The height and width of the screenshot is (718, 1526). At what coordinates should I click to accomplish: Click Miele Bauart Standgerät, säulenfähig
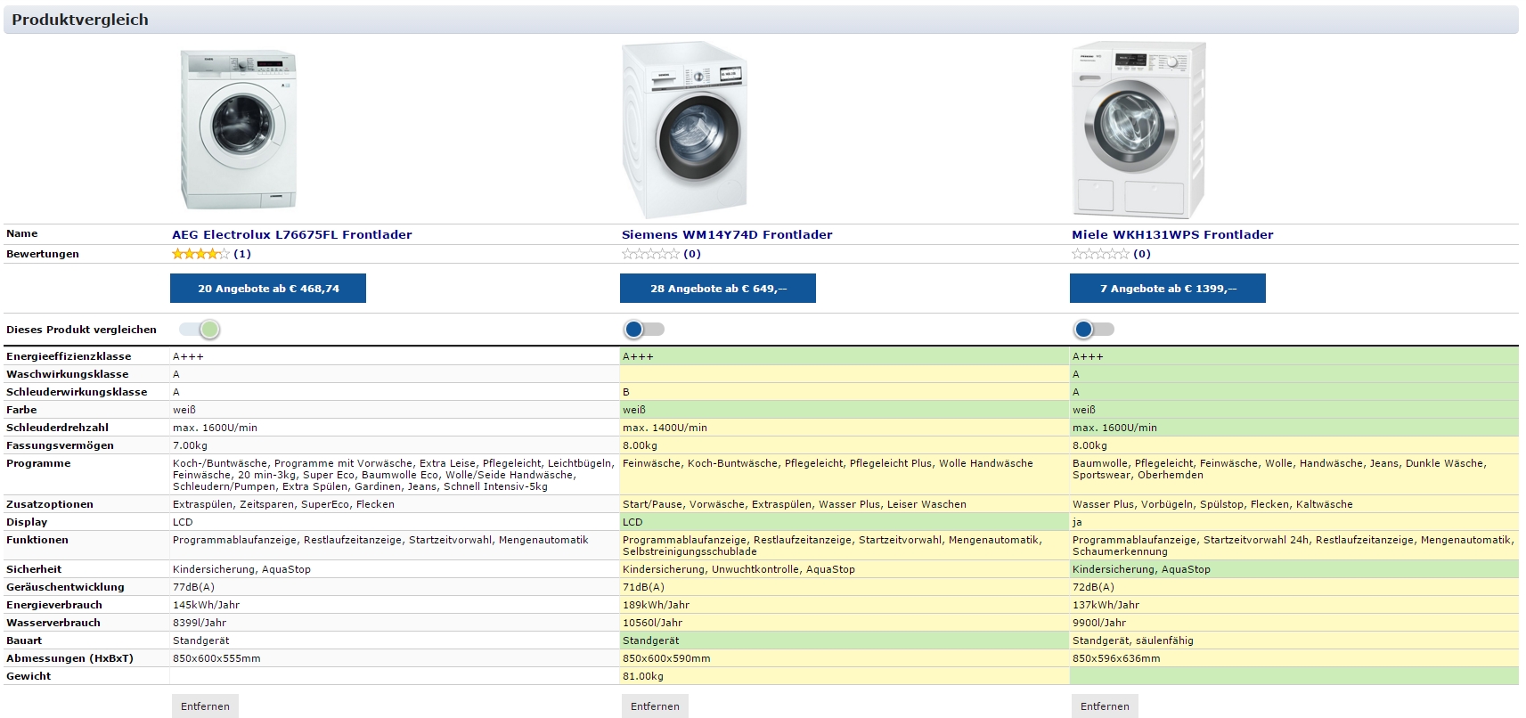pyautogui.click(x=1133, y=640)
